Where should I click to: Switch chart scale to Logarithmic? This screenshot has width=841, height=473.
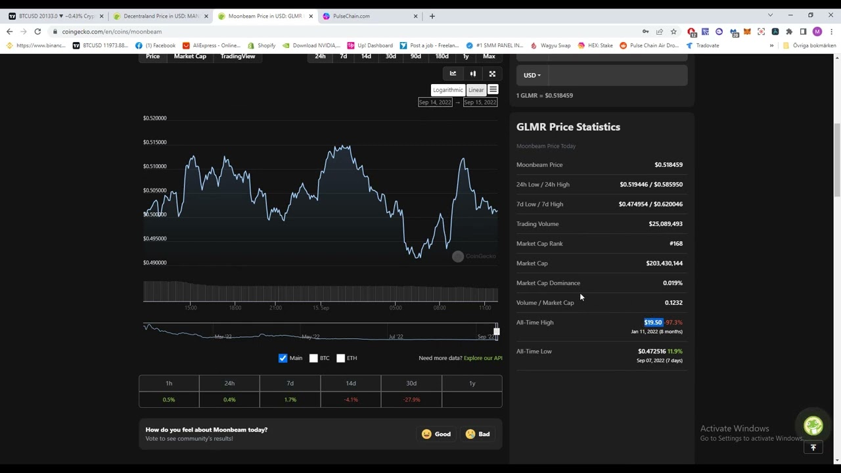447,90
